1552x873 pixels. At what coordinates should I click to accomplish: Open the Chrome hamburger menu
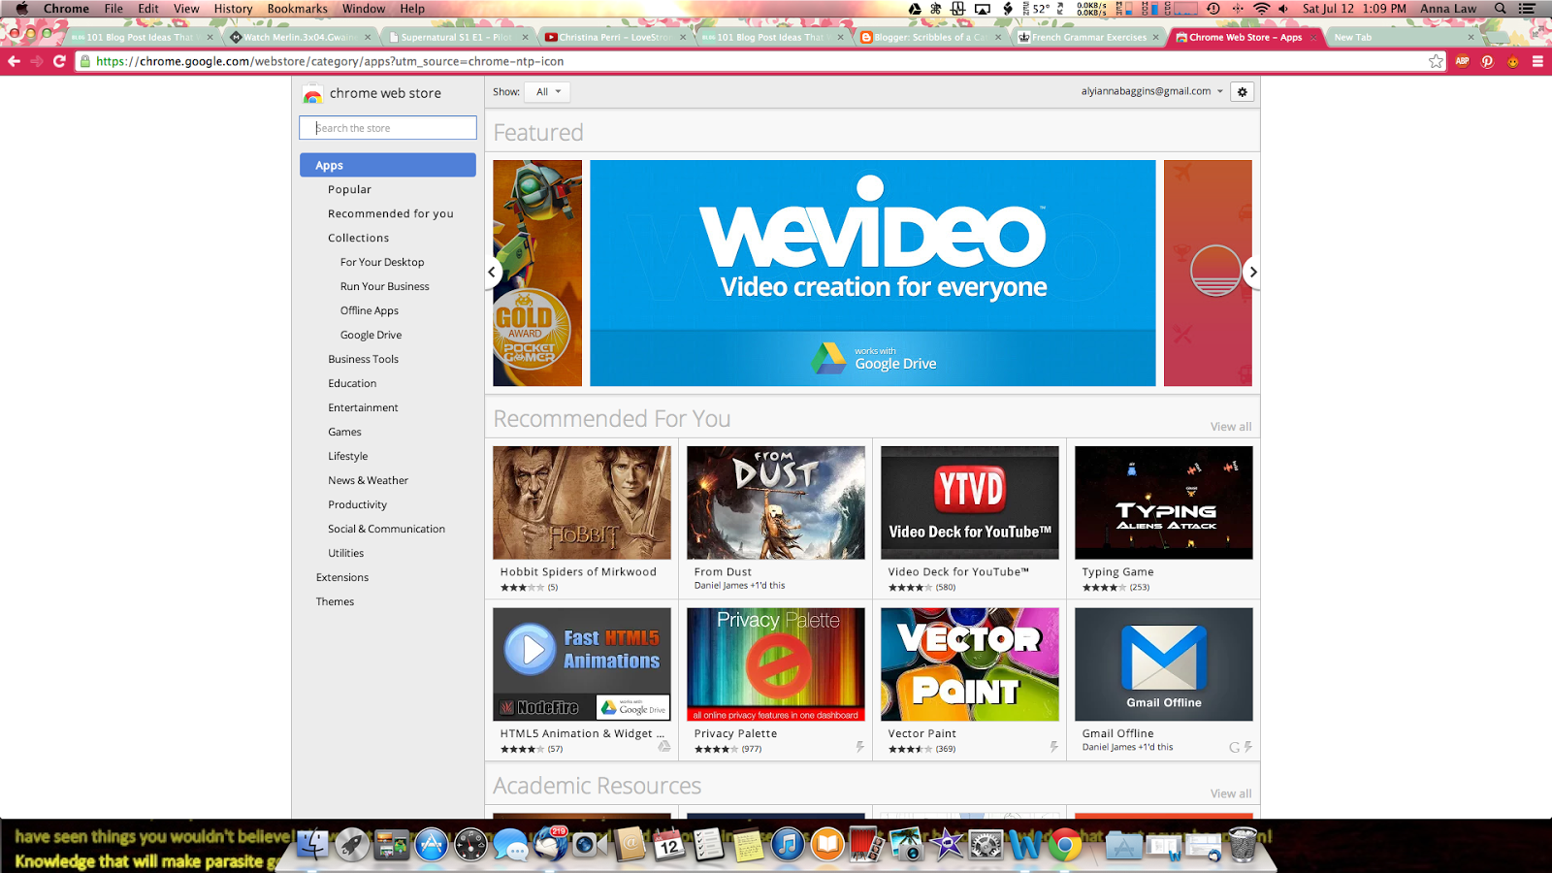1537,61
